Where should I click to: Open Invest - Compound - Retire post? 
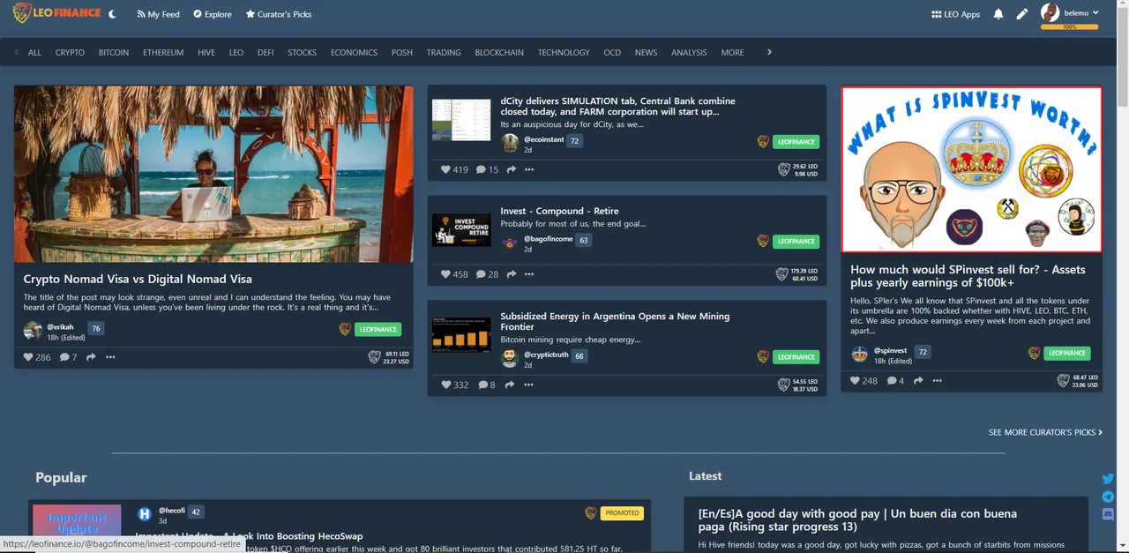(x=559, y=211)
